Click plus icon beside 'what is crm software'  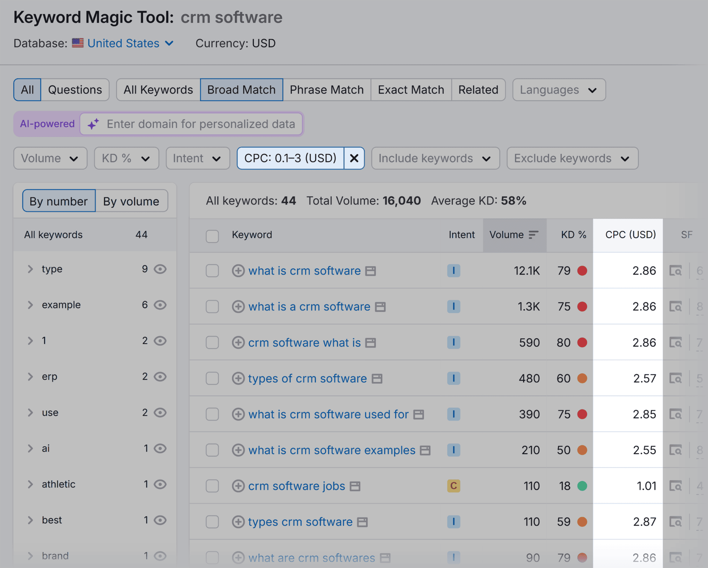[x=238, y=271]
